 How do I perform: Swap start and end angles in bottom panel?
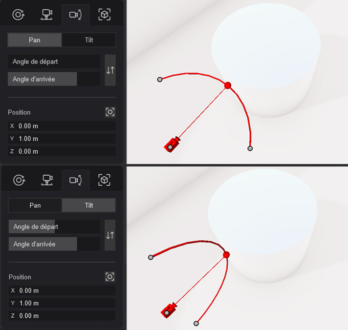point(110,235)
